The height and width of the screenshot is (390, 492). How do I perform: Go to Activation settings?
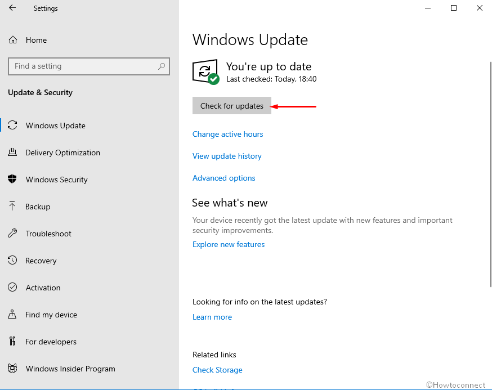(x=43, y=288)
